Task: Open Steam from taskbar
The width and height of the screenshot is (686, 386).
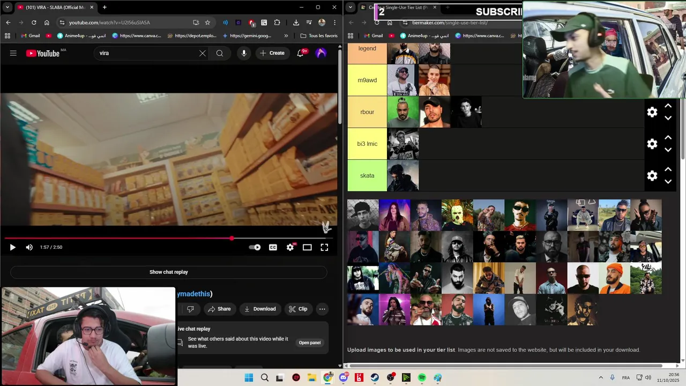Action: pyautogui.click(x=375, y=377)
